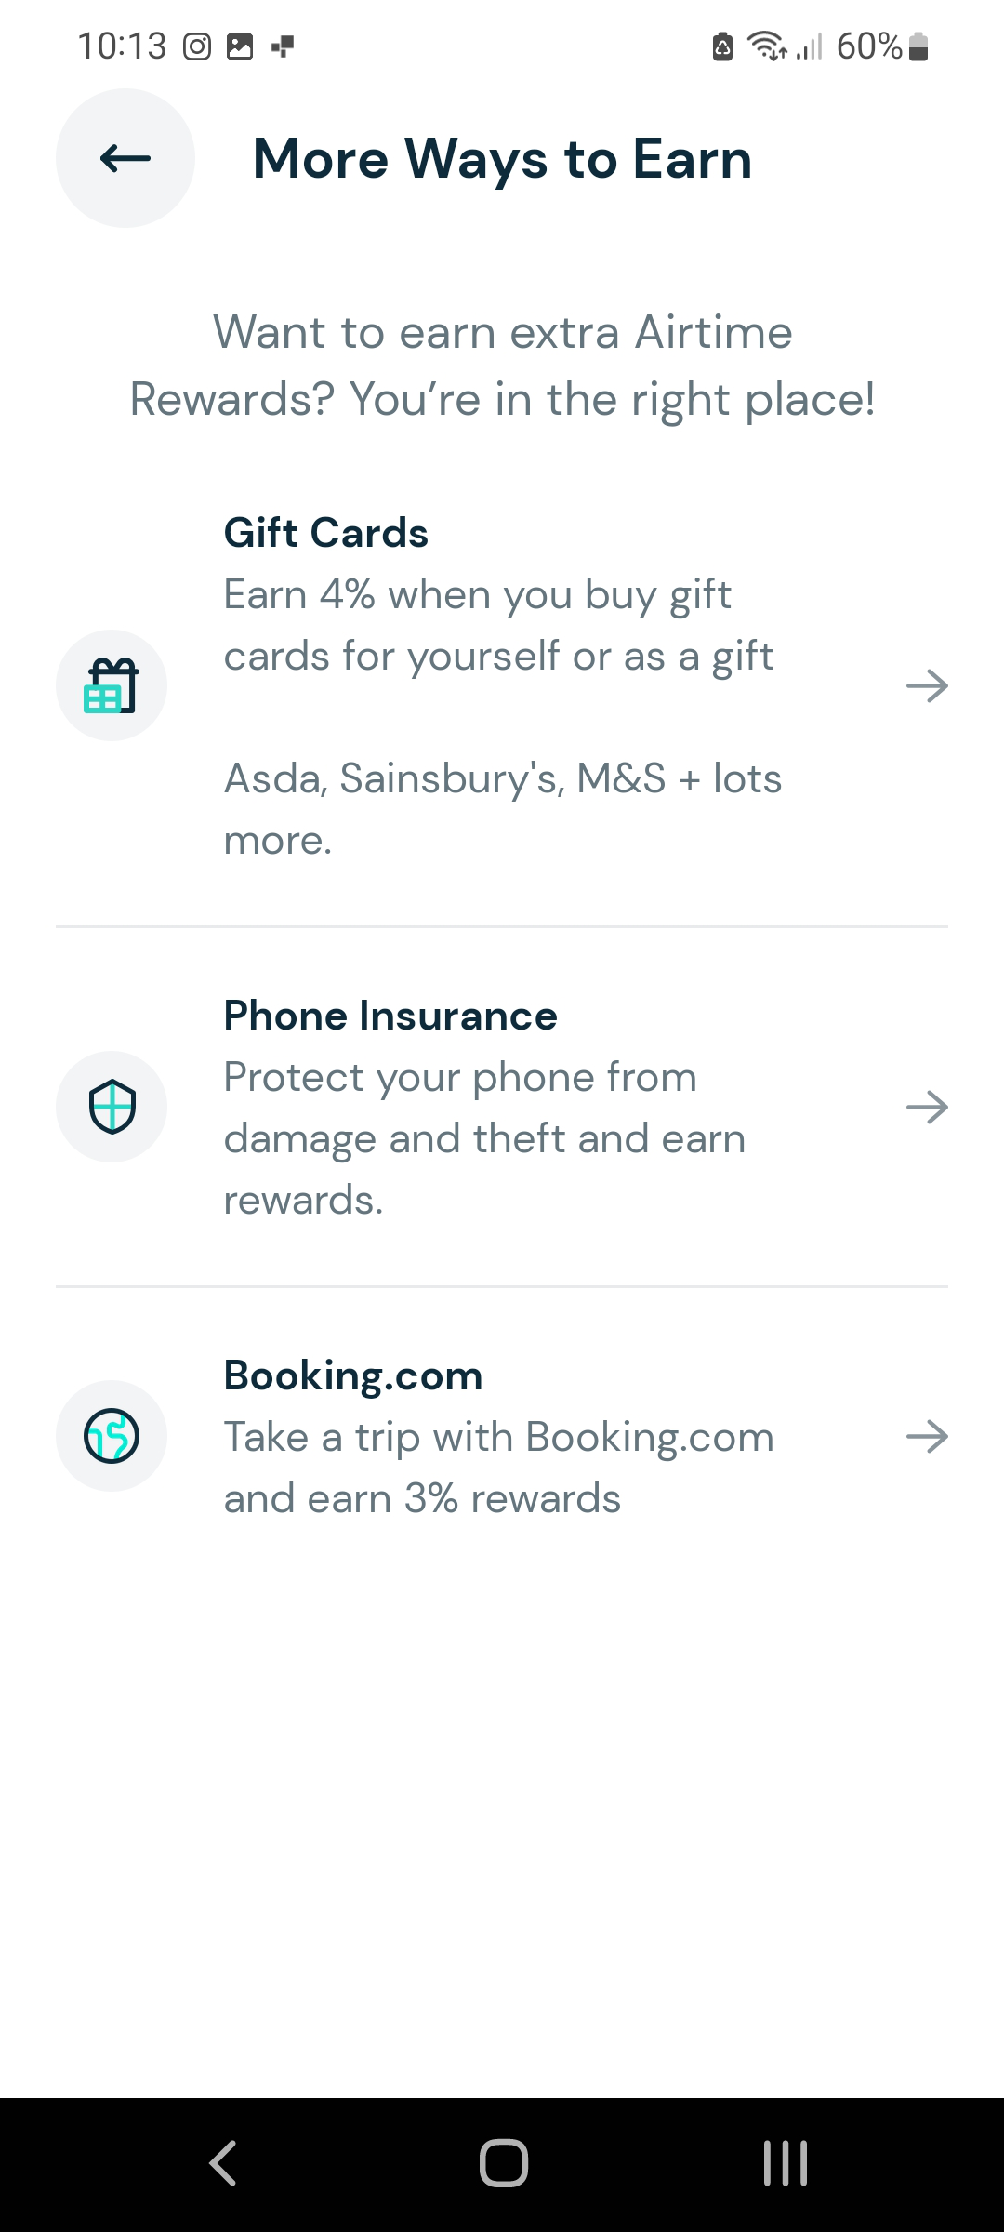This screenshot has height=2232, width=1004.
Task: Tap the Booking.com globe icon
Action: pos(112,1436)
